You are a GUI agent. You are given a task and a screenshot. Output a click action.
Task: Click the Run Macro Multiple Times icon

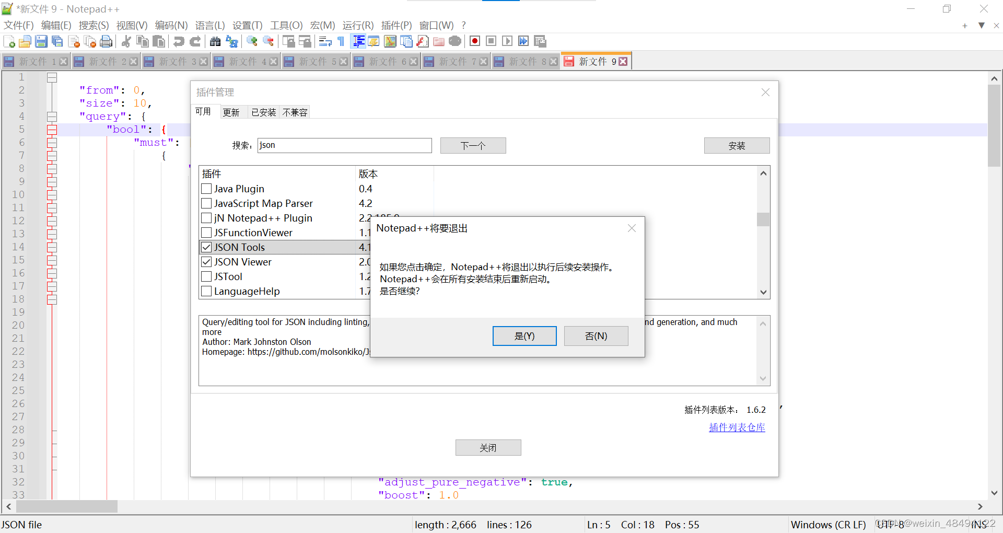pyautogui.click(x=523, y=41)
